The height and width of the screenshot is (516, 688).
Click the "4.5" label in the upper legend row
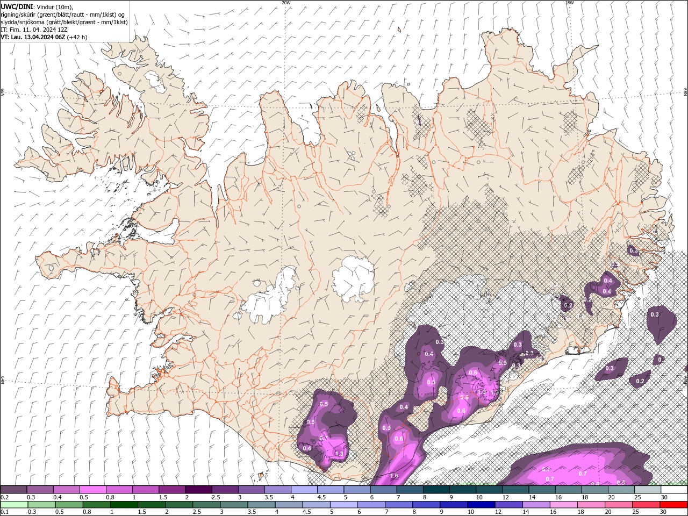pos(322,497)
